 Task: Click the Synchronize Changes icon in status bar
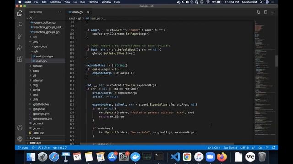coord(33,148)
